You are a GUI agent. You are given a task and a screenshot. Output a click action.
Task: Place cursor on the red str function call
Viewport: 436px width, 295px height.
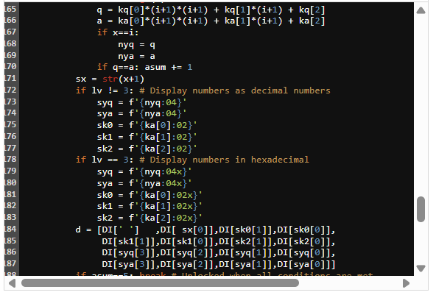pos(110,79)
